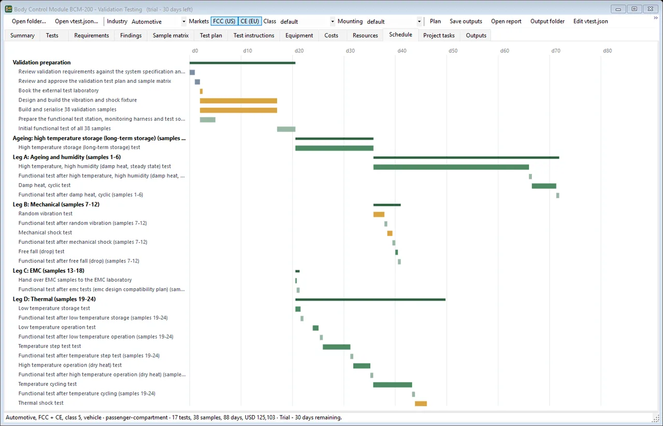Open the Mounting dropdown
Viewport: 663px width, 426px height.
click(394, 22)
